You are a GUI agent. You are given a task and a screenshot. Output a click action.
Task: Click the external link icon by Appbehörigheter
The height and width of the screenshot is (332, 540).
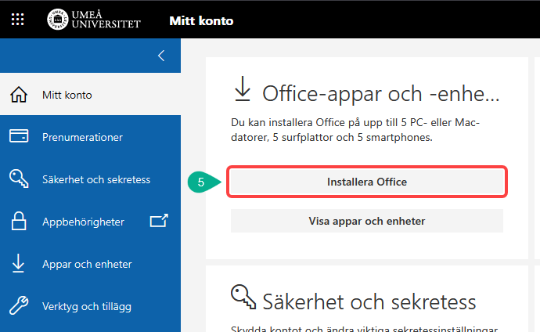[x=159, y=222]
